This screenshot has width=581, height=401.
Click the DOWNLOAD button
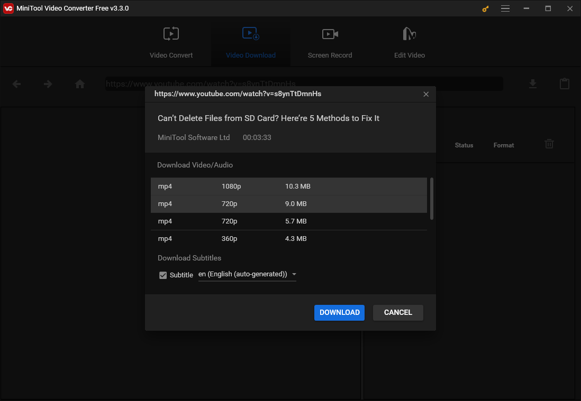(339, 312)
